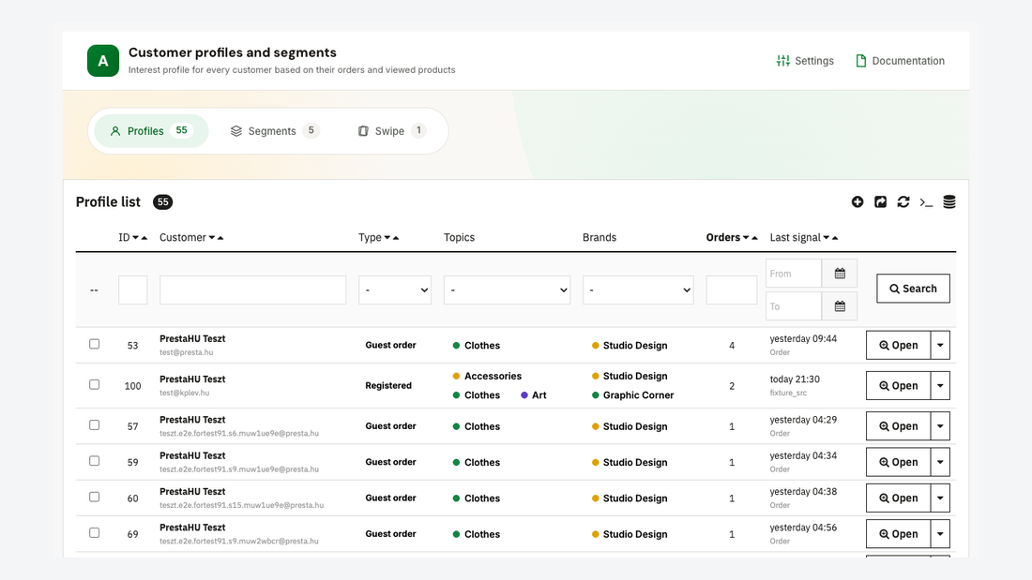Image resolution: width=1032 pixels, height=580 pixels.
Task: Select checkbox for profile ID 100
Action: click(x=94, y=385)
